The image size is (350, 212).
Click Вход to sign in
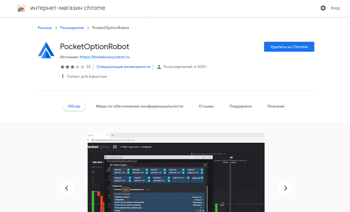pos(335,8)
